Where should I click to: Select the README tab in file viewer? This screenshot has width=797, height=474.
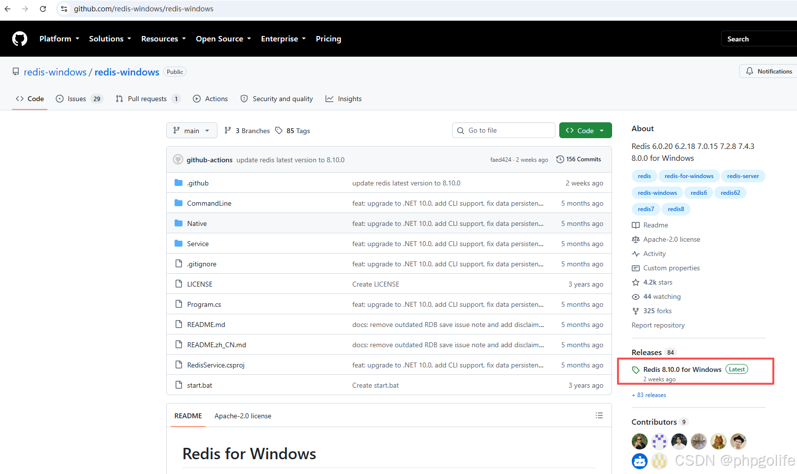tap(188, 416)
